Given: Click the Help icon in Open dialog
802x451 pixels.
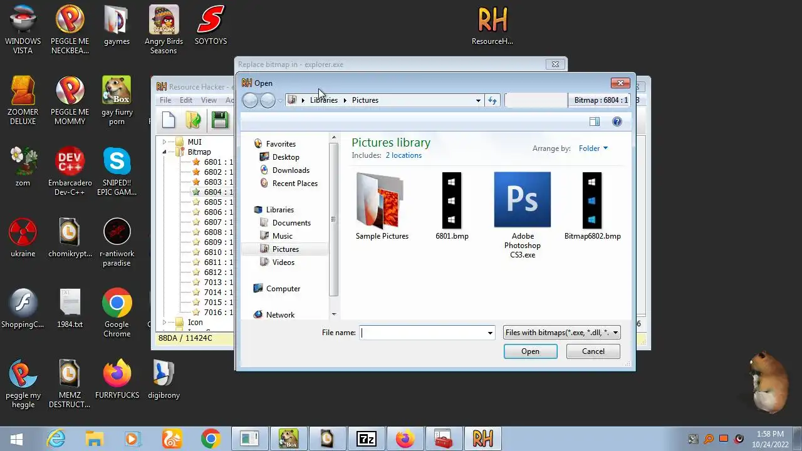Looking at the screenshot, I should tap(617, 122).
